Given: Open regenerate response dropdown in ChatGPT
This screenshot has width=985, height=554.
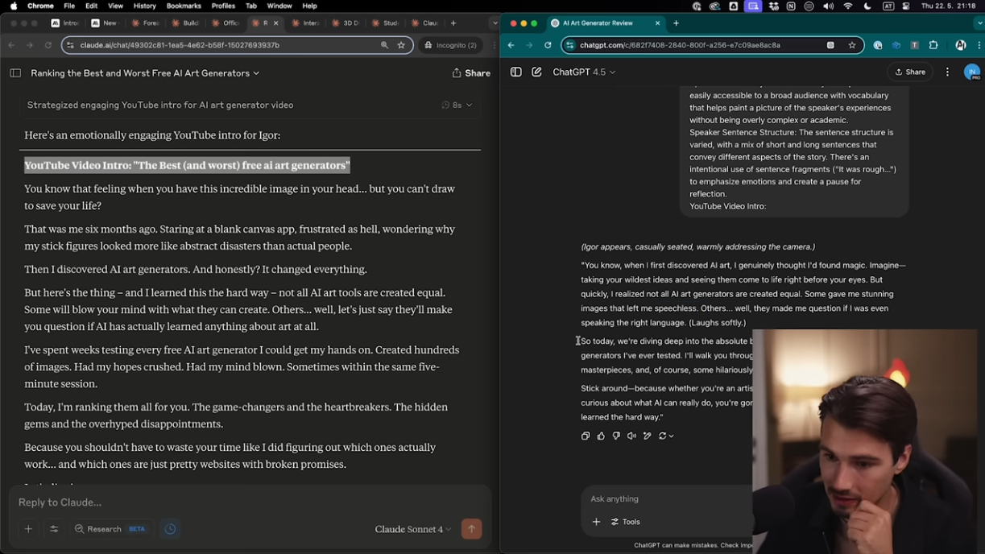Looking at the screenshot, I should [x=666, y=436].
